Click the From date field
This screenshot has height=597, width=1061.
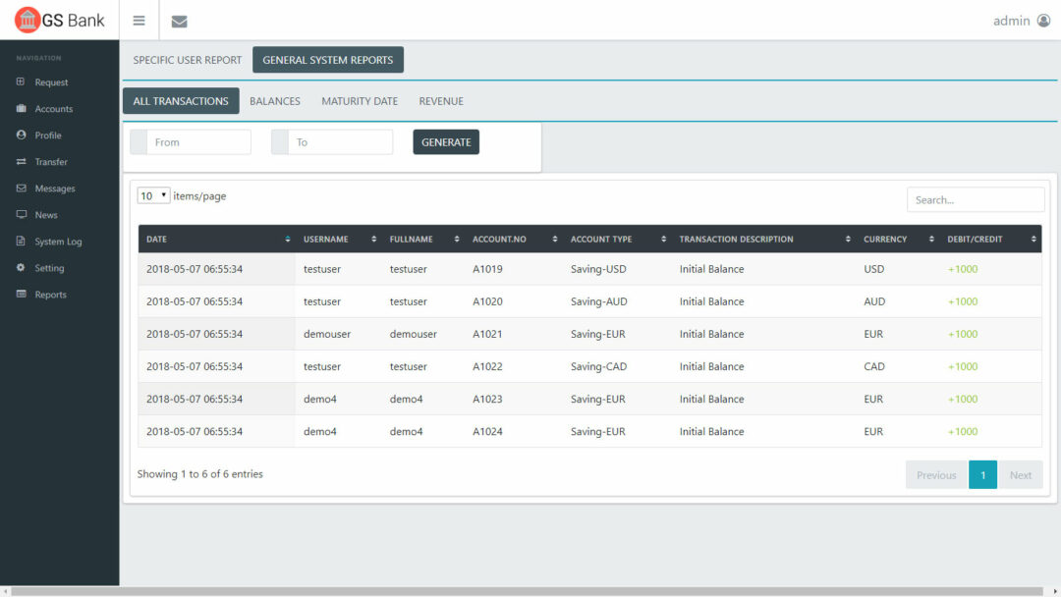point(201,141)
